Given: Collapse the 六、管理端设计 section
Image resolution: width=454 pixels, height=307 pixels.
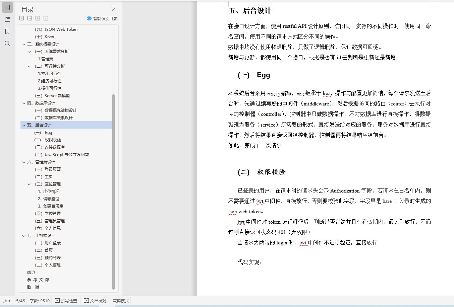Looking at the screenshot, I should tap(24, 162).
